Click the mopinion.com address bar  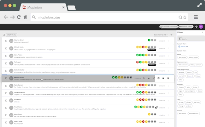[109, 17]
